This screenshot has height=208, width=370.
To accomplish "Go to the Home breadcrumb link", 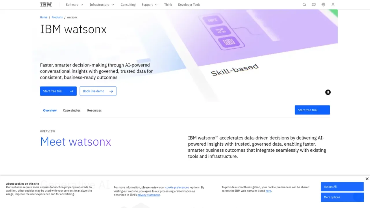I will point(44,17).
